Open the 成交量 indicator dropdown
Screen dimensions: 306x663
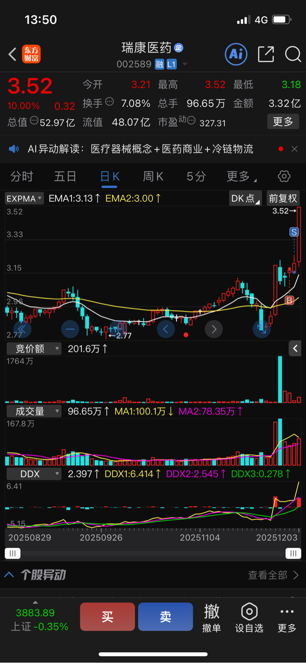34,411
